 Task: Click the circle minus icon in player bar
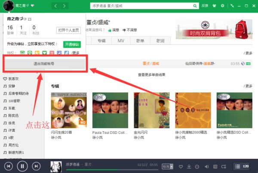coord(197,167)
